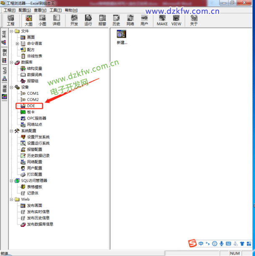Click the 运行 (Run) toolbar icon

(x=88, y=20)
